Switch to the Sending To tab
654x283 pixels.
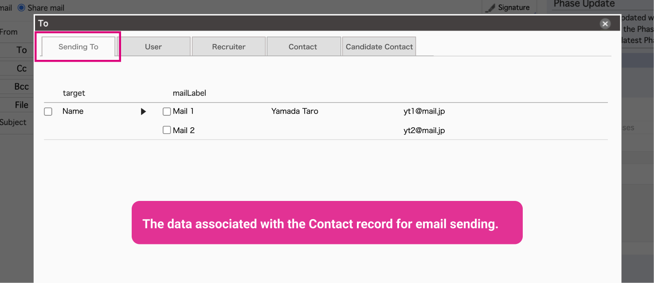click(78, 47)
